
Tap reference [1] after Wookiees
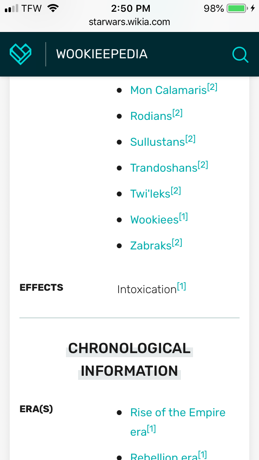pos(183,217)
